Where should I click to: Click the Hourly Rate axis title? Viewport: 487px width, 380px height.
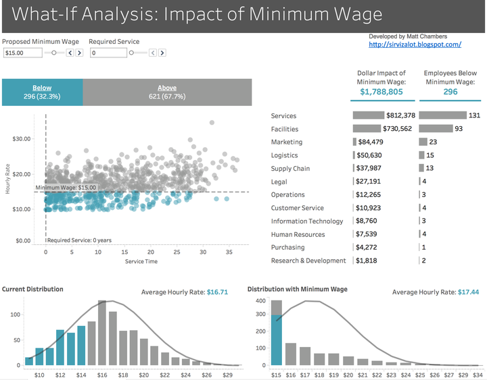7,179
